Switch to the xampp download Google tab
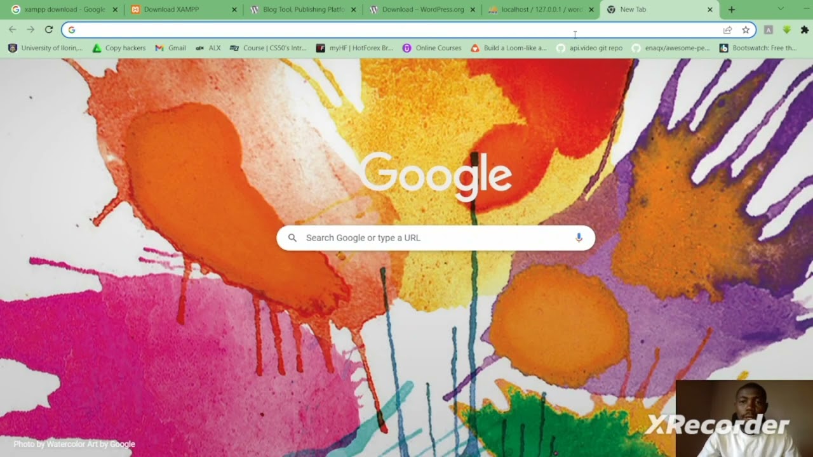The height and width of the screenshot is (457, 813). [64, 10]
